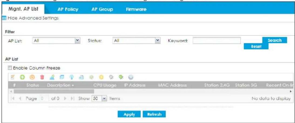Click the Hide Advanced Settings icon

tap(4, 18)
